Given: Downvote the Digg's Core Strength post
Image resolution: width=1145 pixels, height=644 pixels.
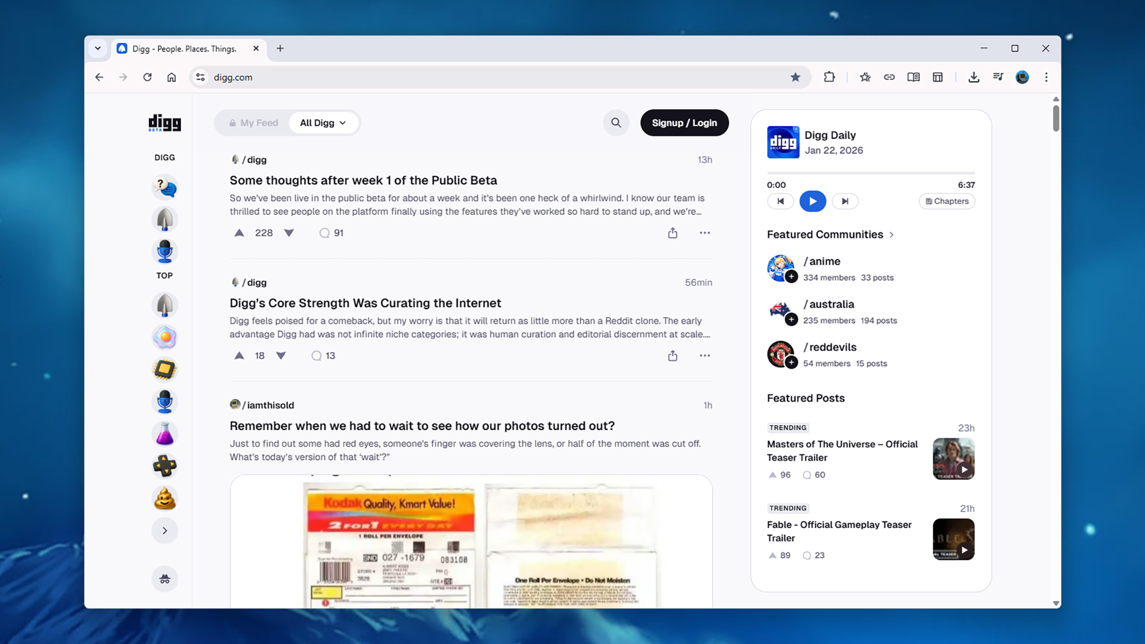Looking at the screenshot, I should [x=281, y=355].
